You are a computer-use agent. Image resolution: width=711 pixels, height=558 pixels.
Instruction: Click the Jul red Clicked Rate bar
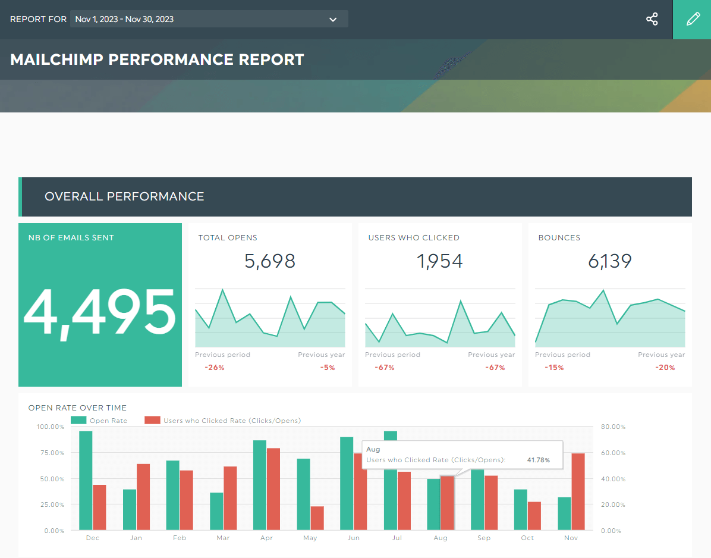pyautogui.click(x=404, y=501)
